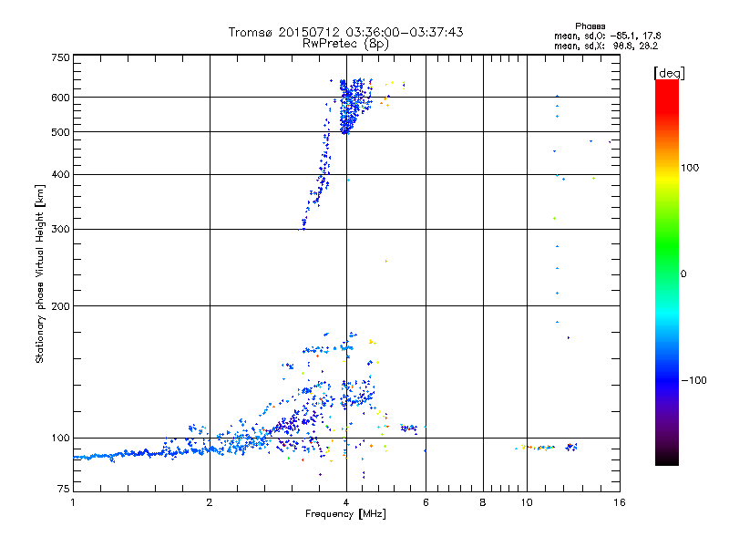The height and width of the screenshot is (547, 729).
Task: Click the x-axis '2' tick label
Action: pos(210,502)
